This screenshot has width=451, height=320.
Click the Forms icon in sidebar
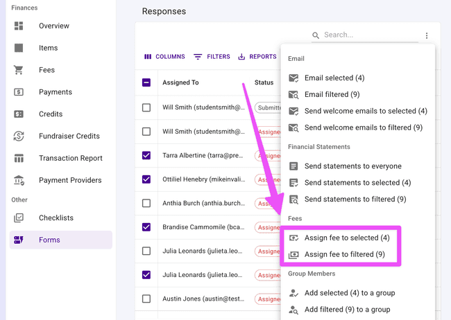pos(19,240)
